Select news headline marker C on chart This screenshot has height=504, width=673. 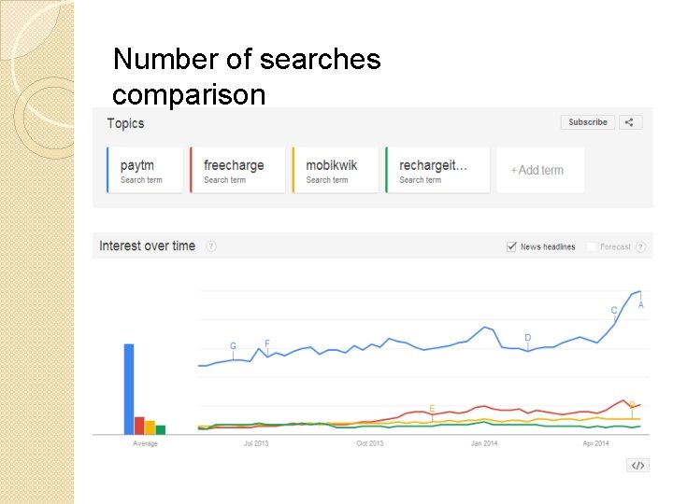[x=614, y=311]
